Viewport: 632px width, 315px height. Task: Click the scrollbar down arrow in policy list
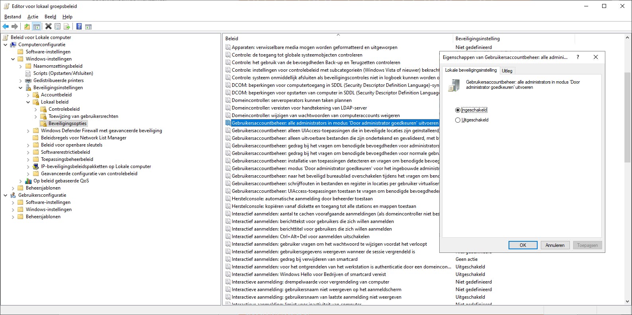click(627, 301)
